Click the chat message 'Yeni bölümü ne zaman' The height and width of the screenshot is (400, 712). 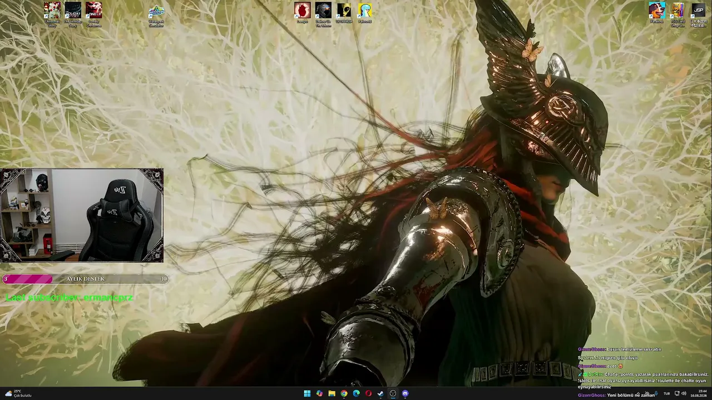(631, 395)
